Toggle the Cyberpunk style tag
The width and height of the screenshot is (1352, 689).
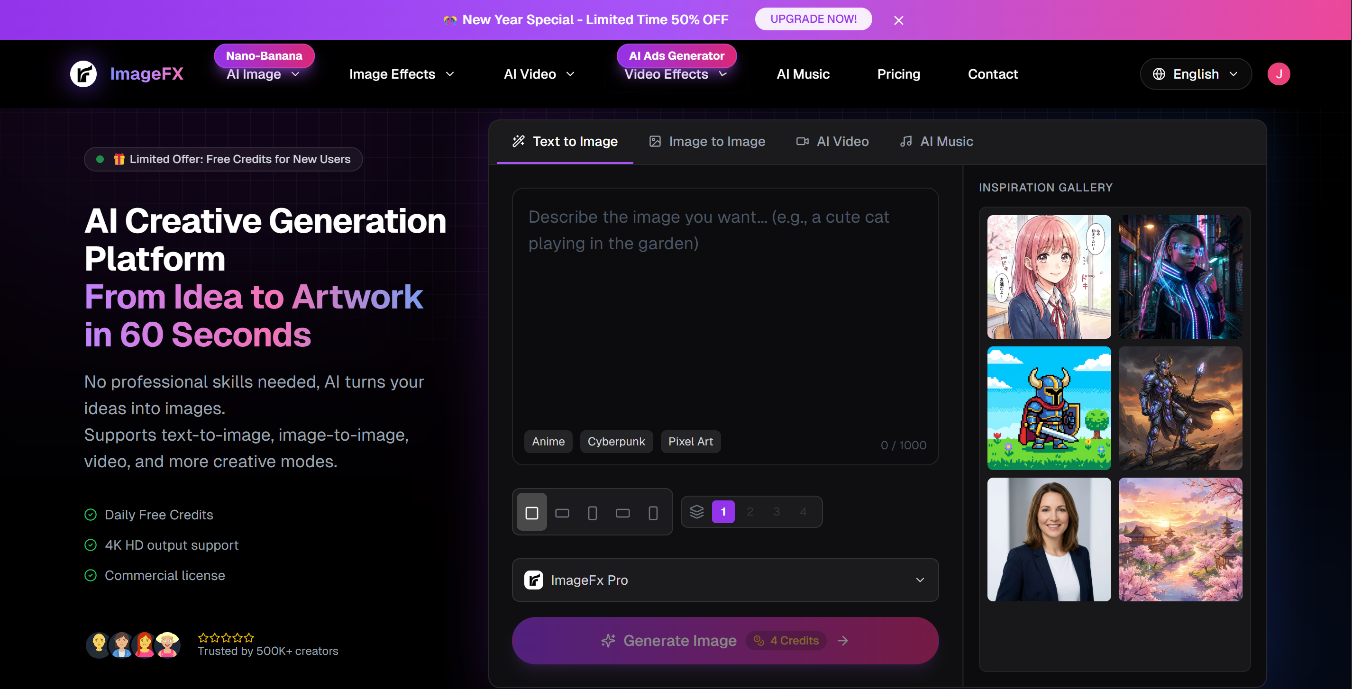click(x=616, y=441)
